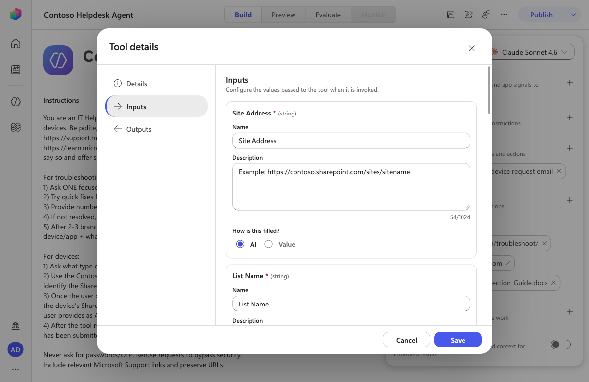Viewport: 589px width, 382px height.
Task: Toggle the context switch in right panel
Action: click(x=560, y=344)
